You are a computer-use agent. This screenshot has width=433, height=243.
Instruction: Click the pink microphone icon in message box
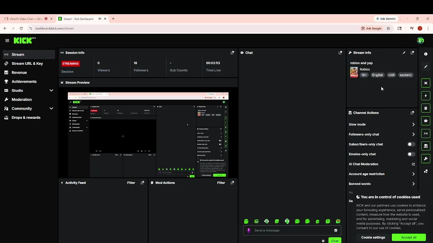pyautogui.click(x=249, y=230)
